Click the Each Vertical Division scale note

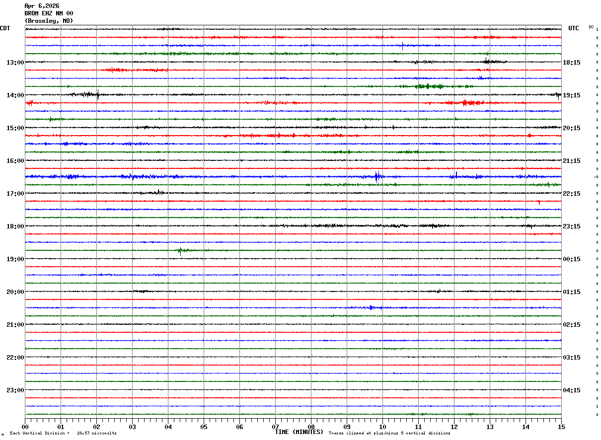pyautogui.click(x=63, y=433)
